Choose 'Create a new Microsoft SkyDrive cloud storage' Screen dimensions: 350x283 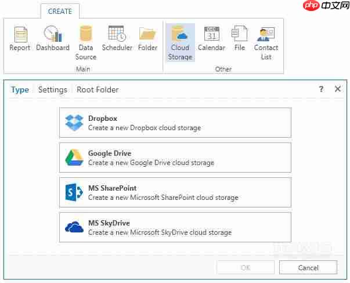(x=175, y=227)
